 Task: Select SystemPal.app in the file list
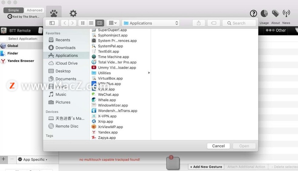(120, 46)
